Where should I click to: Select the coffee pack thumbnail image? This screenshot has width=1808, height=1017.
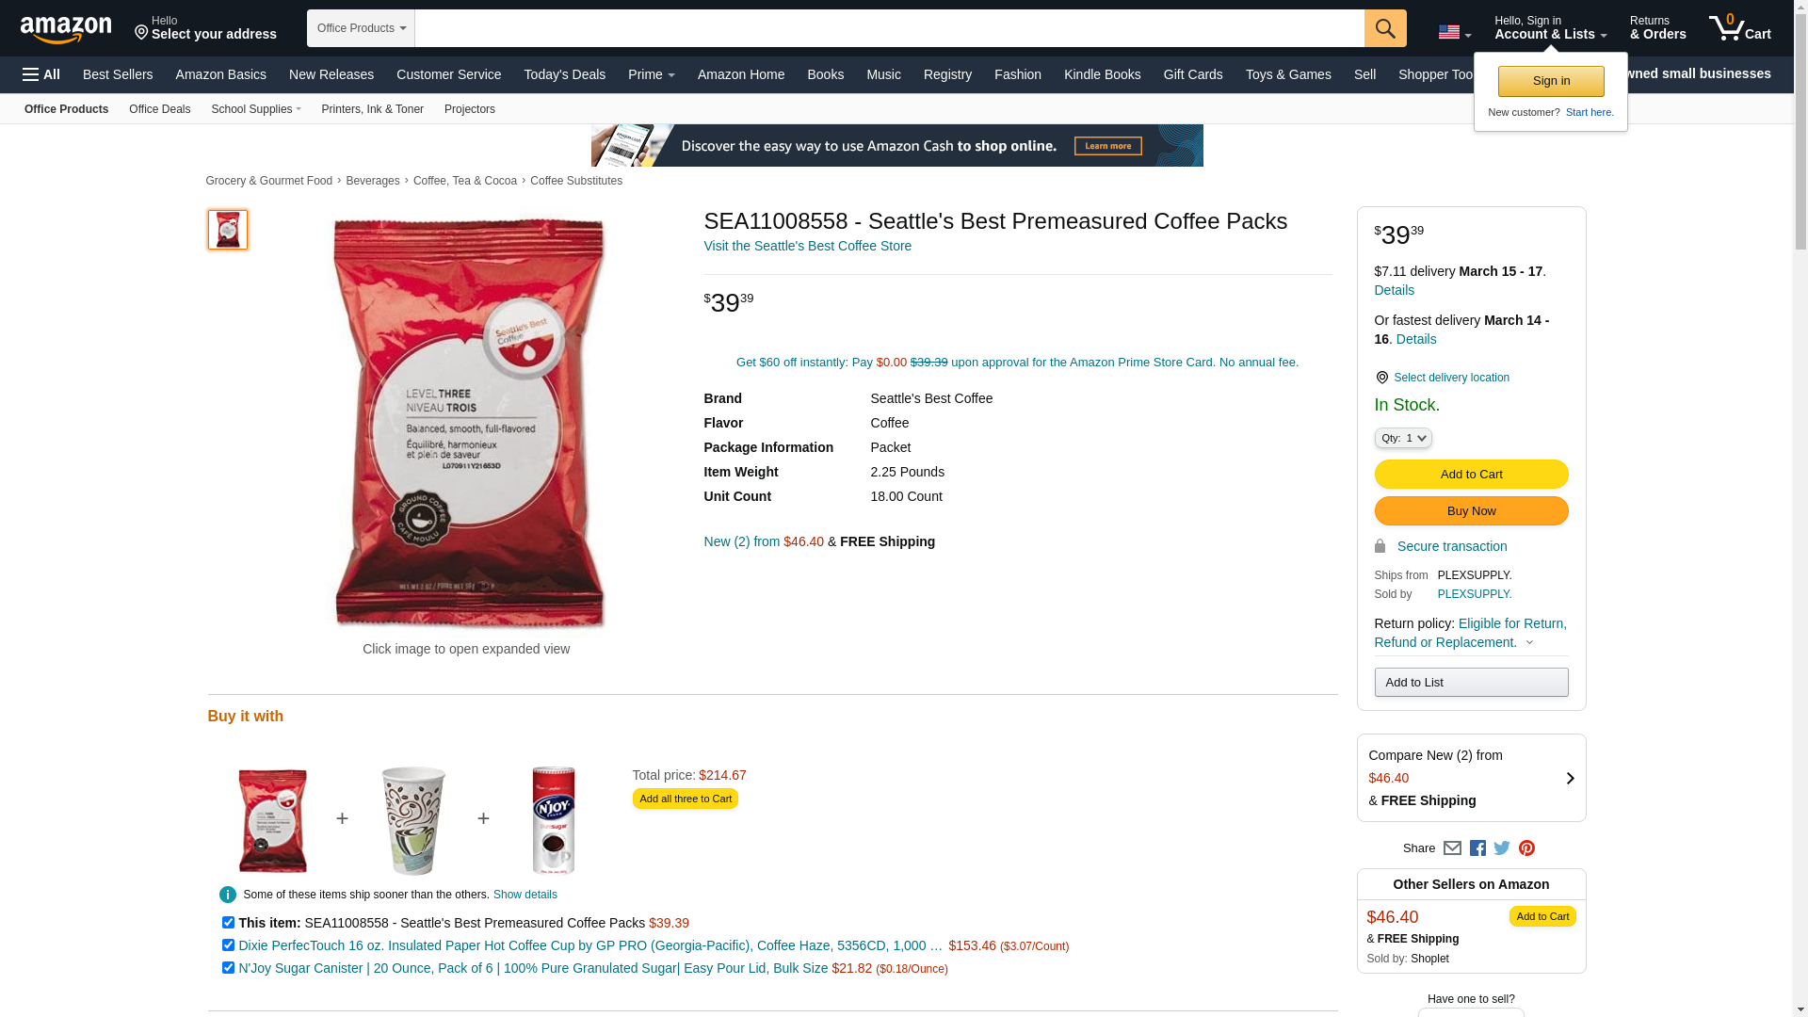[x=228, y=230]
